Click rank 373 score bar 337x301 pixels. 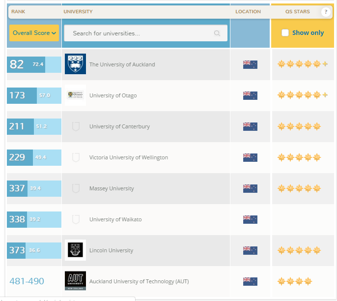[x=34, y=250]
